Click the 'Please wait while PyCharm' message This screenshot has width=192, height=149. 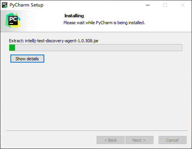pyautogui.click(x=104, y=23)
